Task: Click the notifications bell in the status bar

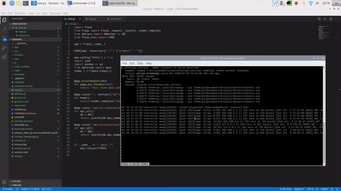Action: pyautogui.click(x=337, y=189)
